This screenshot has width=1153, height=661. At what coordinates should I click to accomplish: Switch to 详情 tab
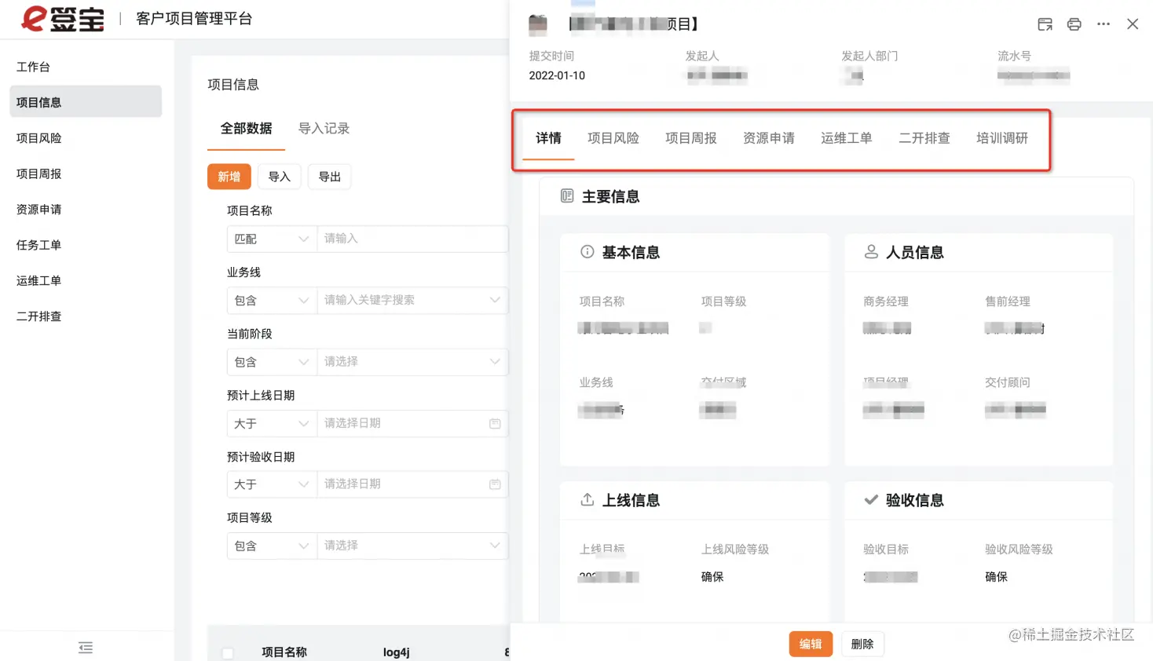tap(548, 138)
